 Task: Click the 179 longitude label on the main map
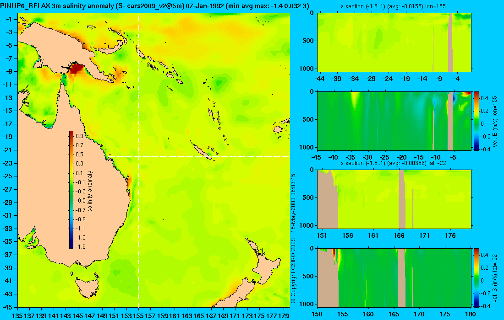tap(283, 316)
